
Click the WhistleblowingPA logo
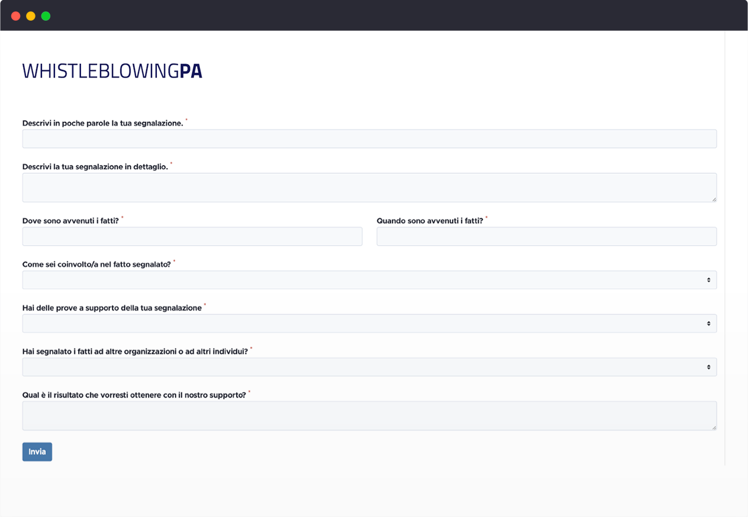[112, 71]
